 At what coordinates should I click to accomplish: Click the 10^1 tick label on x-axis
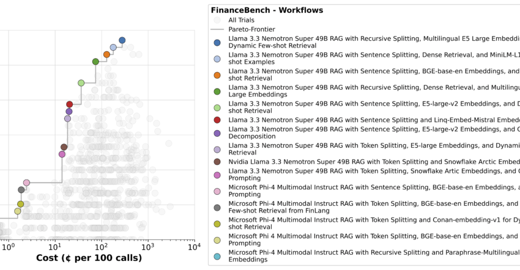point(54,246)
